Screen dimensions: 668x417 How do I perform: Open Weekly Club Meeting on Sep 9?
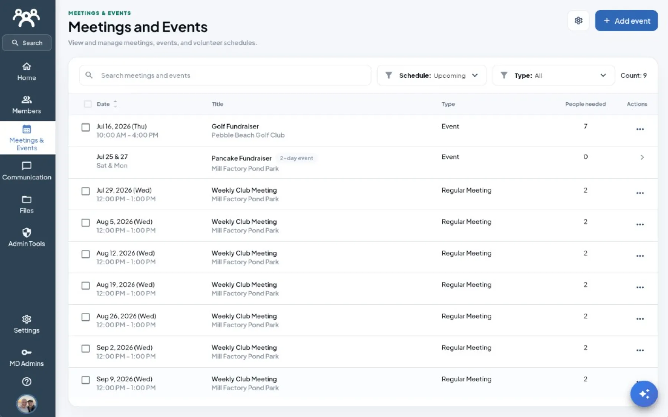coord(244,379)
